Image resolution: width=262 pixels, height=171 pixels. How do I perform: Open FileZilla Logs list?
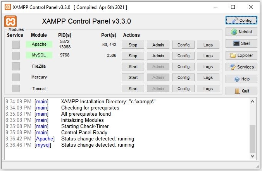(208, 67)
